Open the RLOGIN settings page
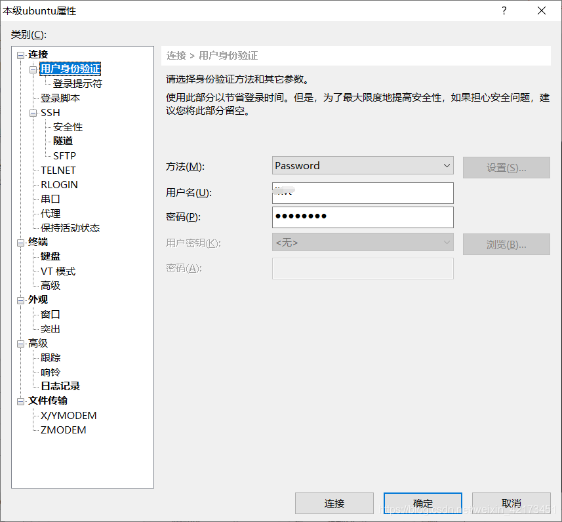562x522 pixels. pos(59,184)
